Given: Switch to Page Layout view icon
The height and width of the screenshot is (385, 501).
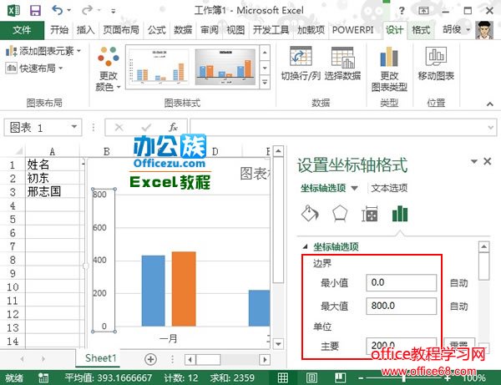Looking at the screenshot, I should (311, 377).
